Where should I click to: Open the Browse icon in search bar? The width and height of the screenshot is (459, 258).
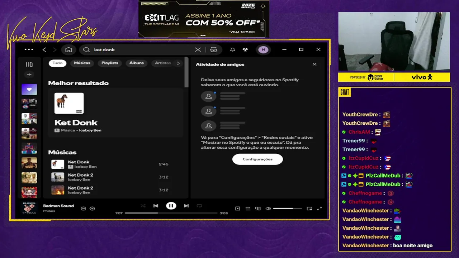tap(214, 50)
